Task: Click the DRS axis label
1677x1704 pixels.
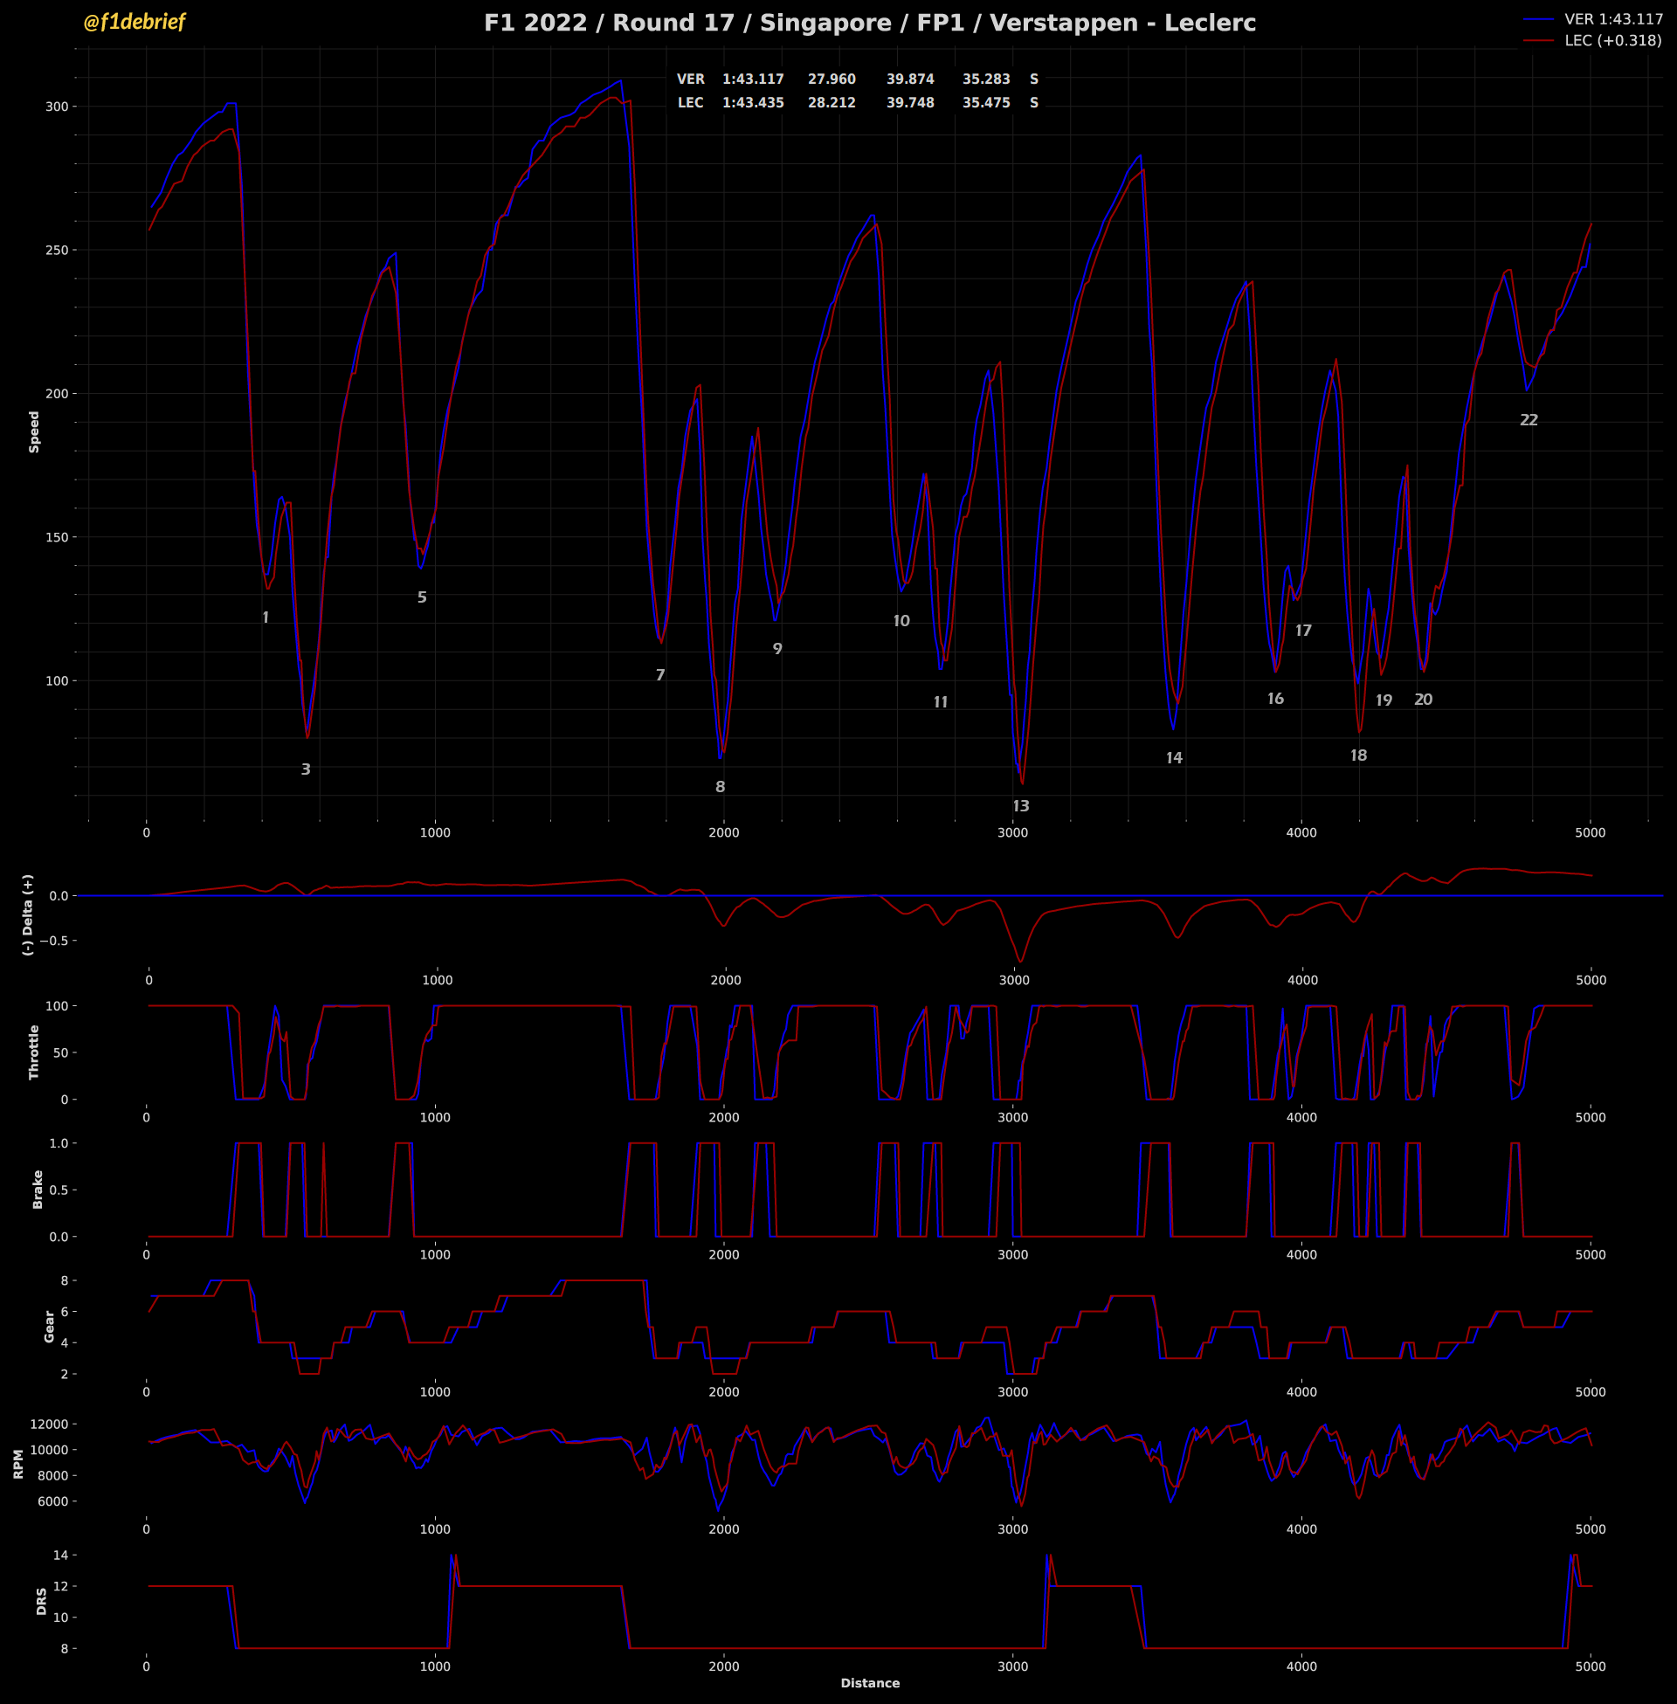Action: pos(41,1601)
